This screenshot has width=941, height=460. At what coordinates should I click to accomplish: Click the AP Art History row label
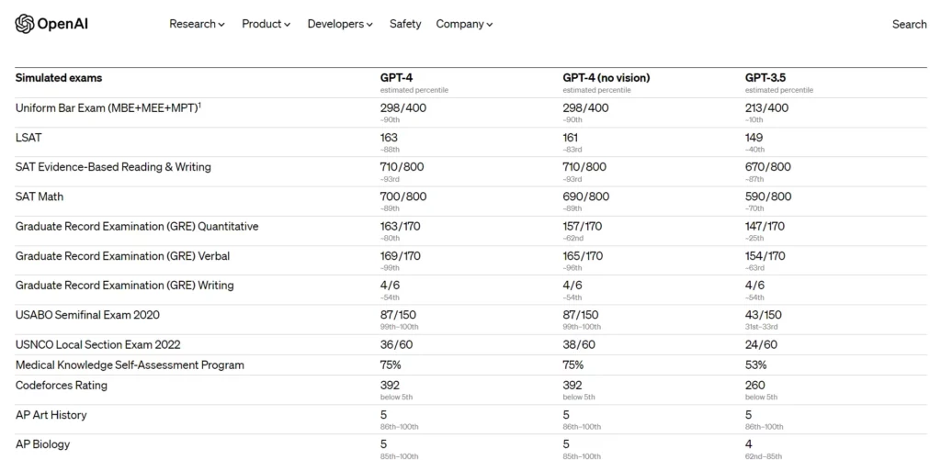pos(51,415)
